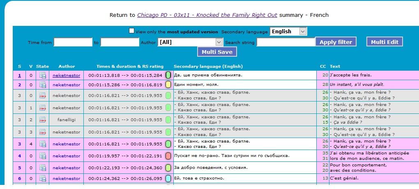Viewport: 419px width, 189px height.
Task: Click the yellow RS rating indicator in row 2
Action: (x=168, y=85)
